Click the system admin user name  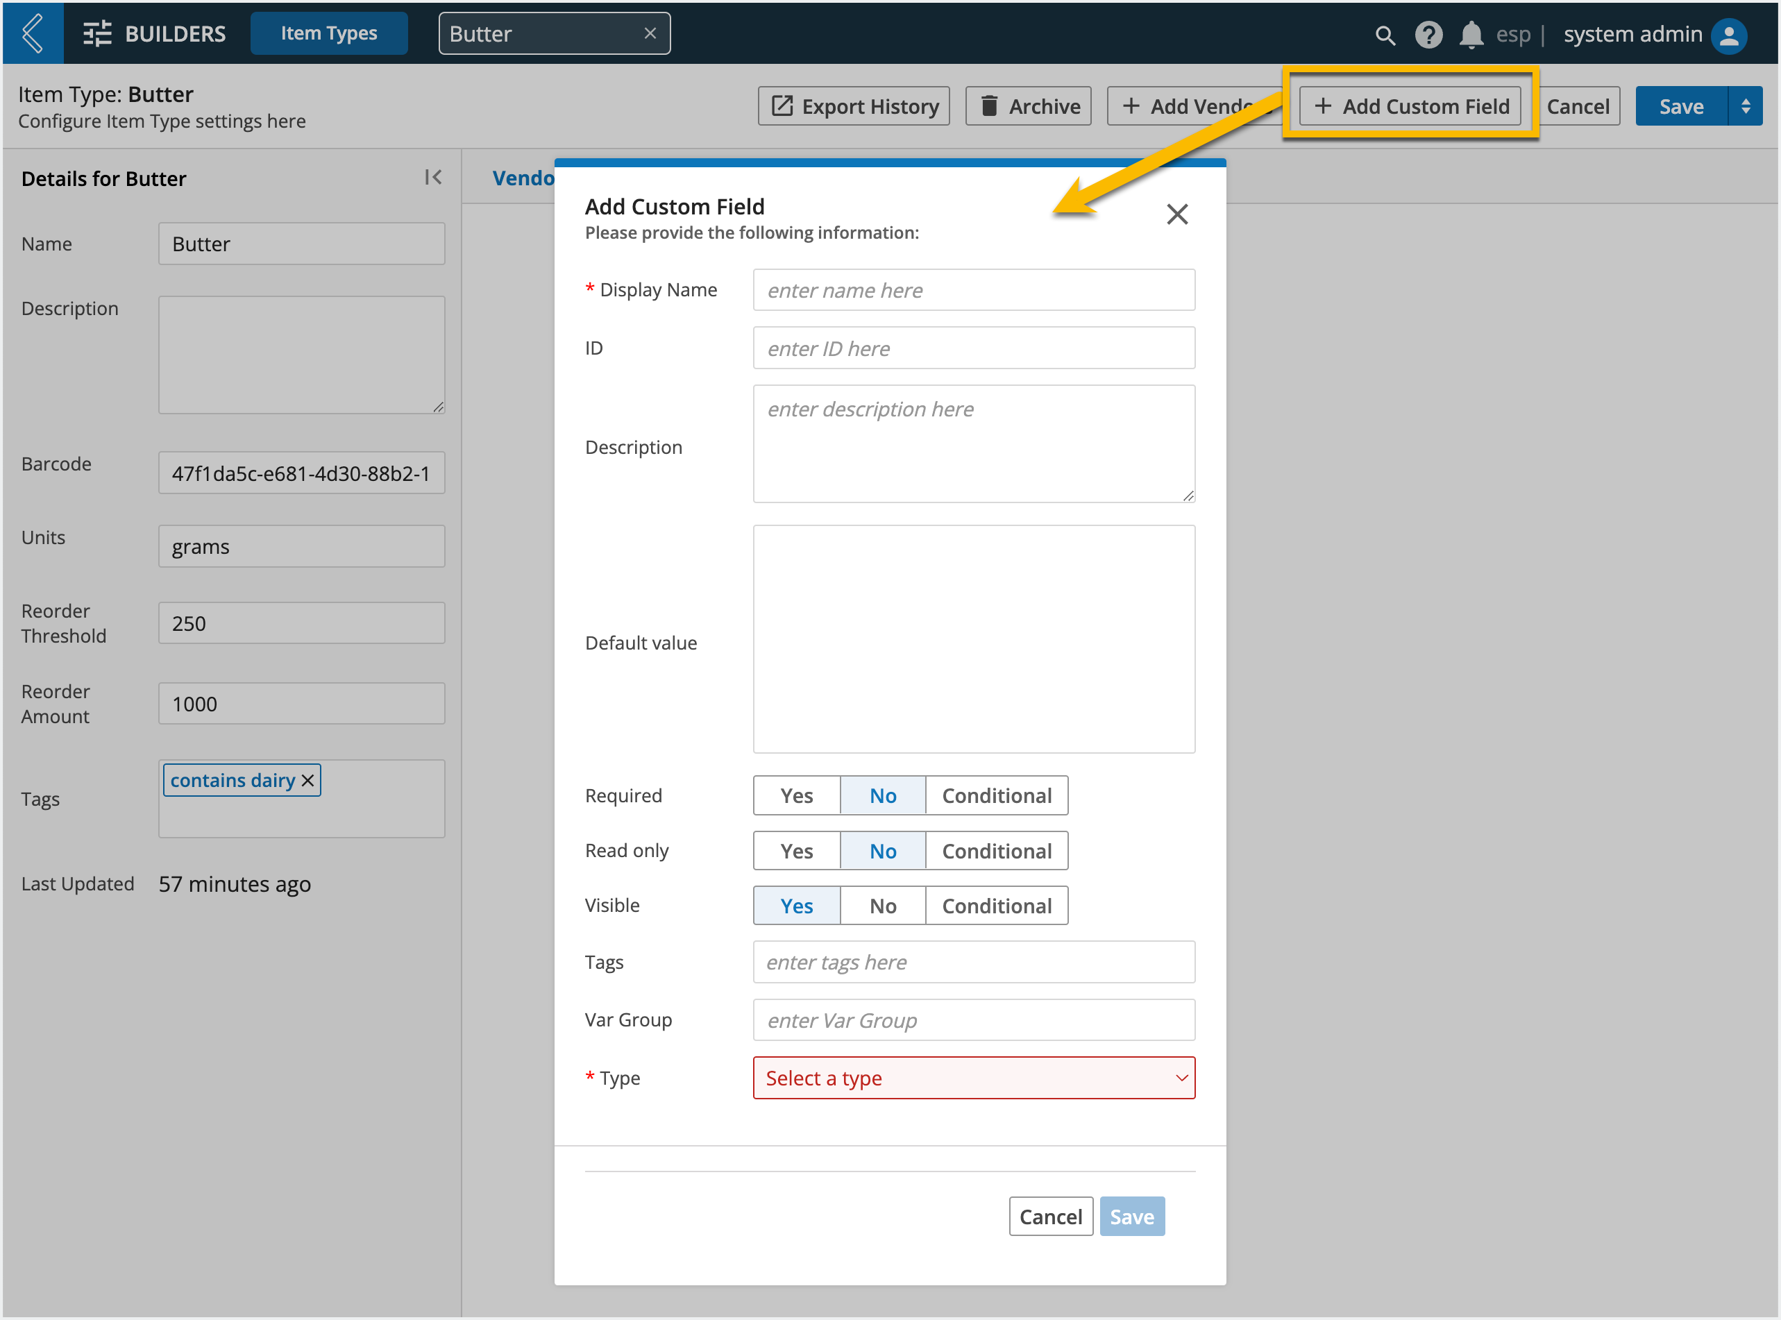point(1632,35)
